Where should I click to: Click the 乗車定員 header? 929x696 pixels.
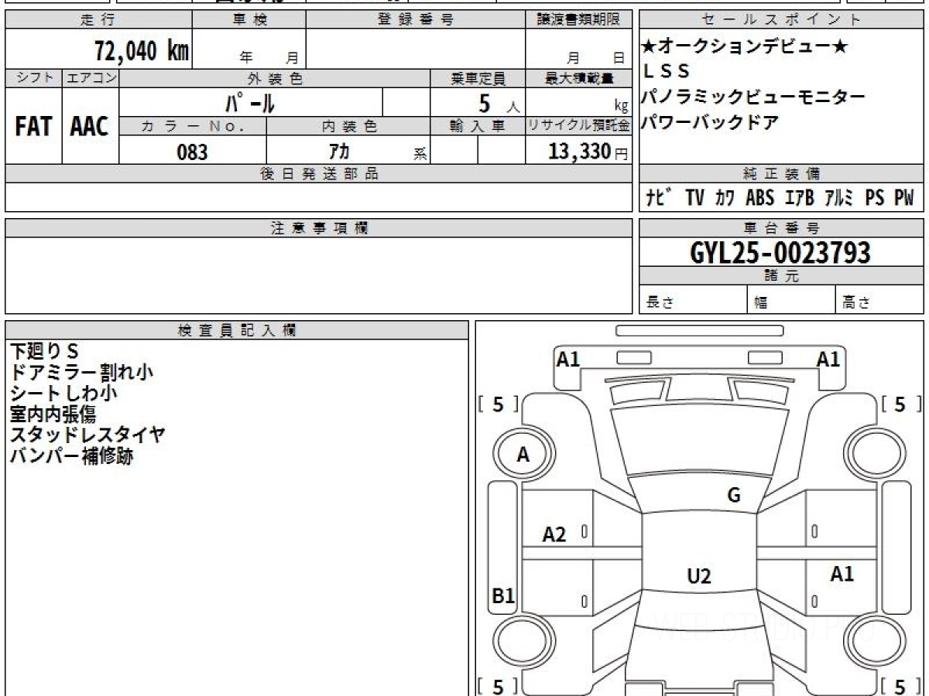point(478,78)
